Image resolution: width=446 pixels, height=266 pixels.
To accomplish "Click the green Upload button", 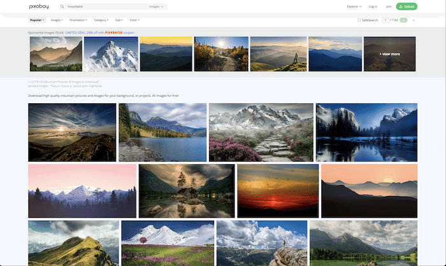I will 406,6.
